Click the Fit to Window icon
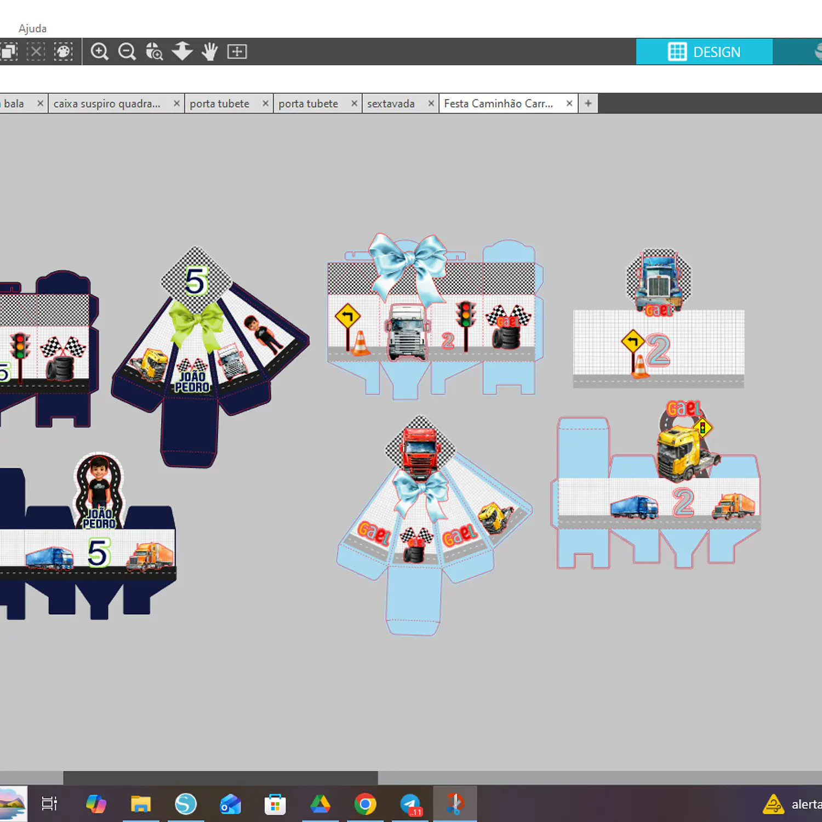Viewport: 822px width, 822px height. pos(237,52)
